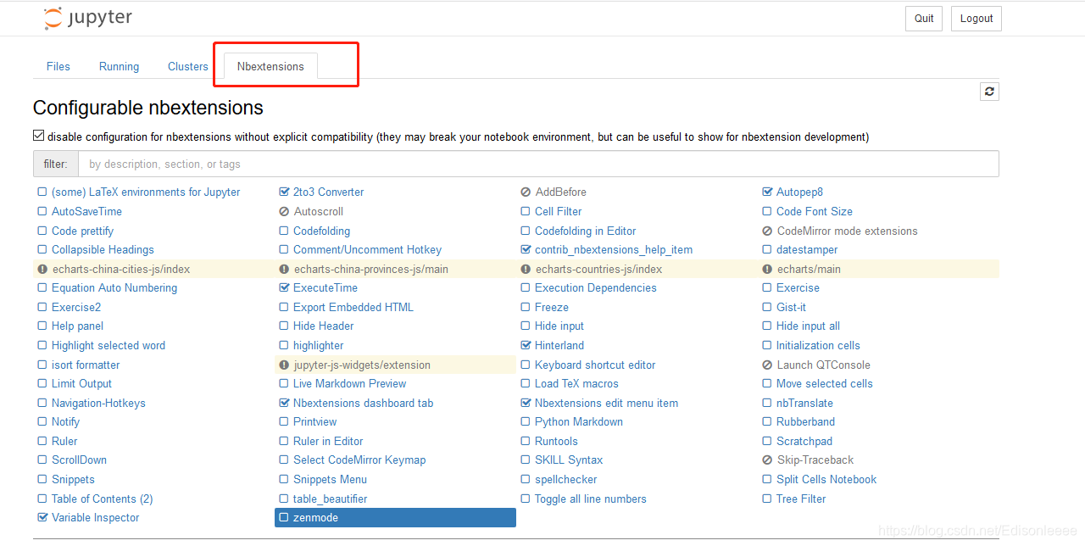The width and height of the screenshot is (1085, 546).
Task: Click the Logout button
Action: point(976,19)
